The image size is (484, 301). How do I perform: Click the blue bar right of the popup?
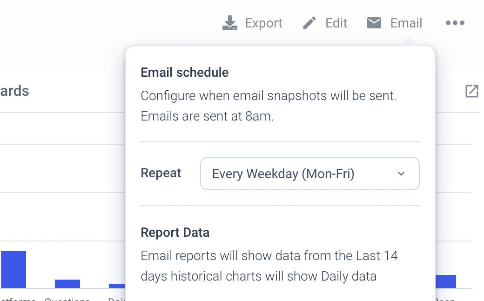[445, 281]
